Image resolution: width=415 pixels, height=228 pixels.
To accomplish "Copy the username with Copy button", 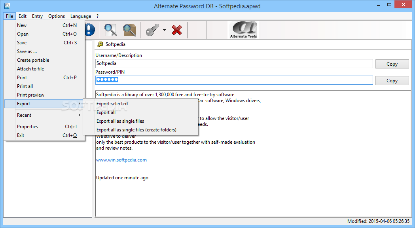I will pos(392,64).
